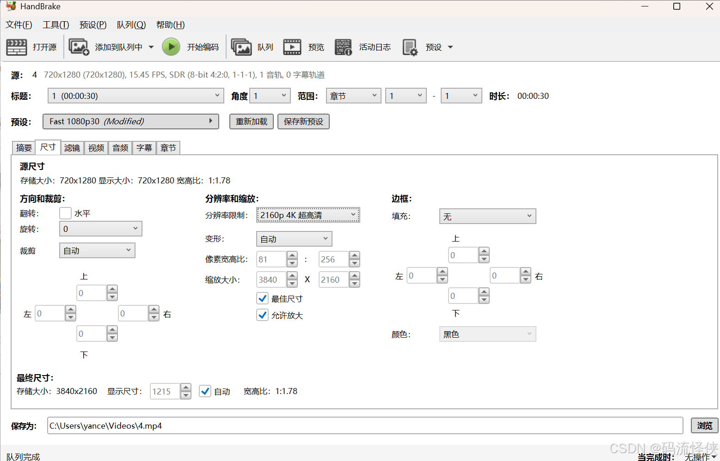Click the crop left value field

[50, 313]
